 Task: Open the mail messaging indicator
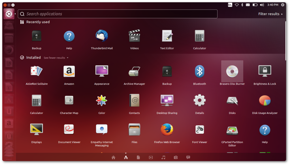pyautogui.click(x=248, y=5)
